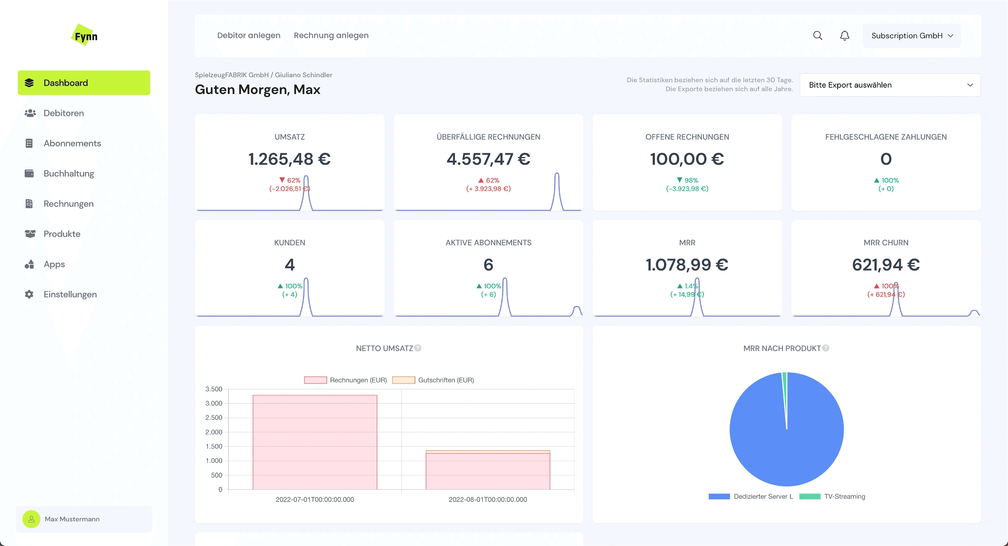Click the Debitoren people icon
The image size is (1008, 546).
click(x=30, y=113)
